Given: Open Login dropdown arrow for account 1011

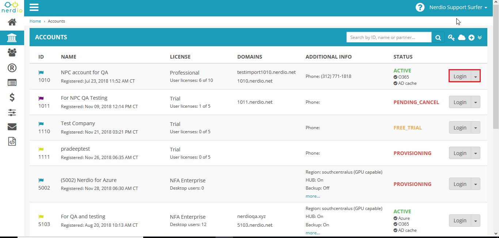Looking at the screenshot, I should coord(476,102).
